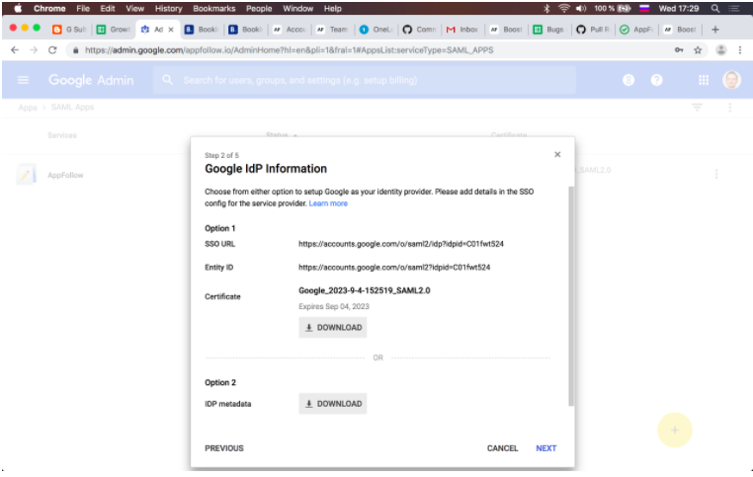Click the AppFollow app pencil icon
This screenshot has width=753, height=477.
[26, 175]
